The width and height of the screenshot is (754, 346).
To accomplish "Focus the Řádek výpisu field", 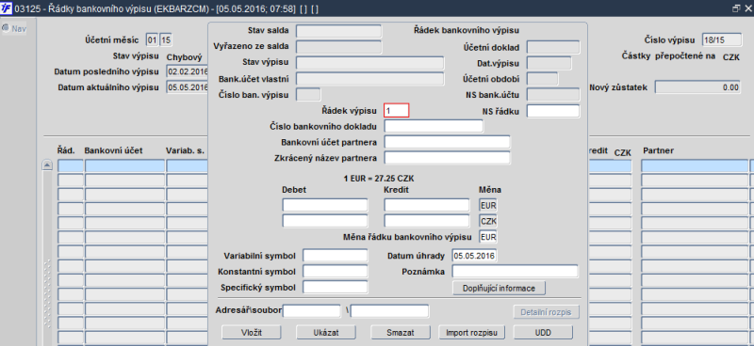I will pyautogui.click(x=396, y=110).
